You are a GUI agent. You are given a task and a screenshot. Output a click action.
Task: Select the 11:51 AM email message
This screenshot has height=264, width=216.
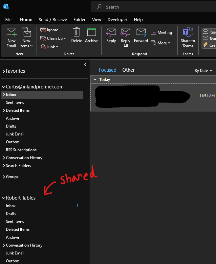(153, 97)
